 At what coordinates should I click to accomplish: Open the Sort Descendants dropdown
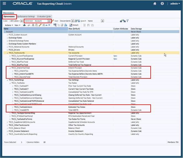point(73,21)
